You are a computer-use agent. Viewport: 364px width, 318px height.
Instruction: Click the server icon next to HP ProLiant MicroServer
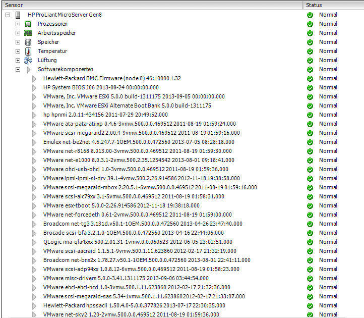pyautogui.click(x=18, y=15)
